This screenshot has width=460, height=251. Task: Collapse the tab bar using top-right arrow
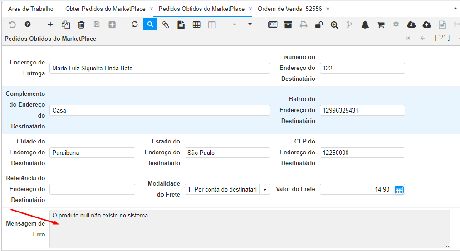coord(455,9)
